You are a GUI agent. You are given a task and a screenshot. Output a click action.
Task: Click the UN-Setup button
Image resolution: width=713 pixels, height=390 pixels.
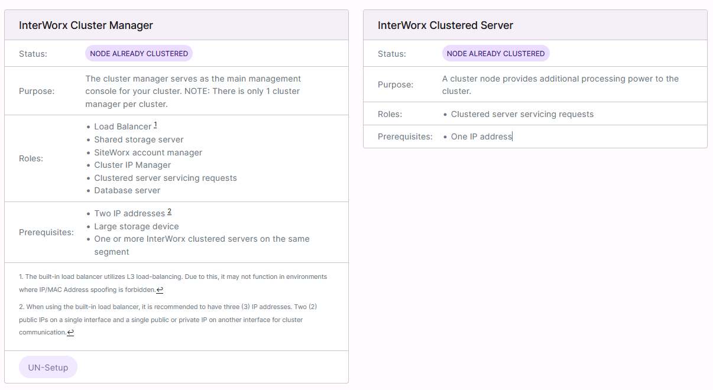(48, 367)
